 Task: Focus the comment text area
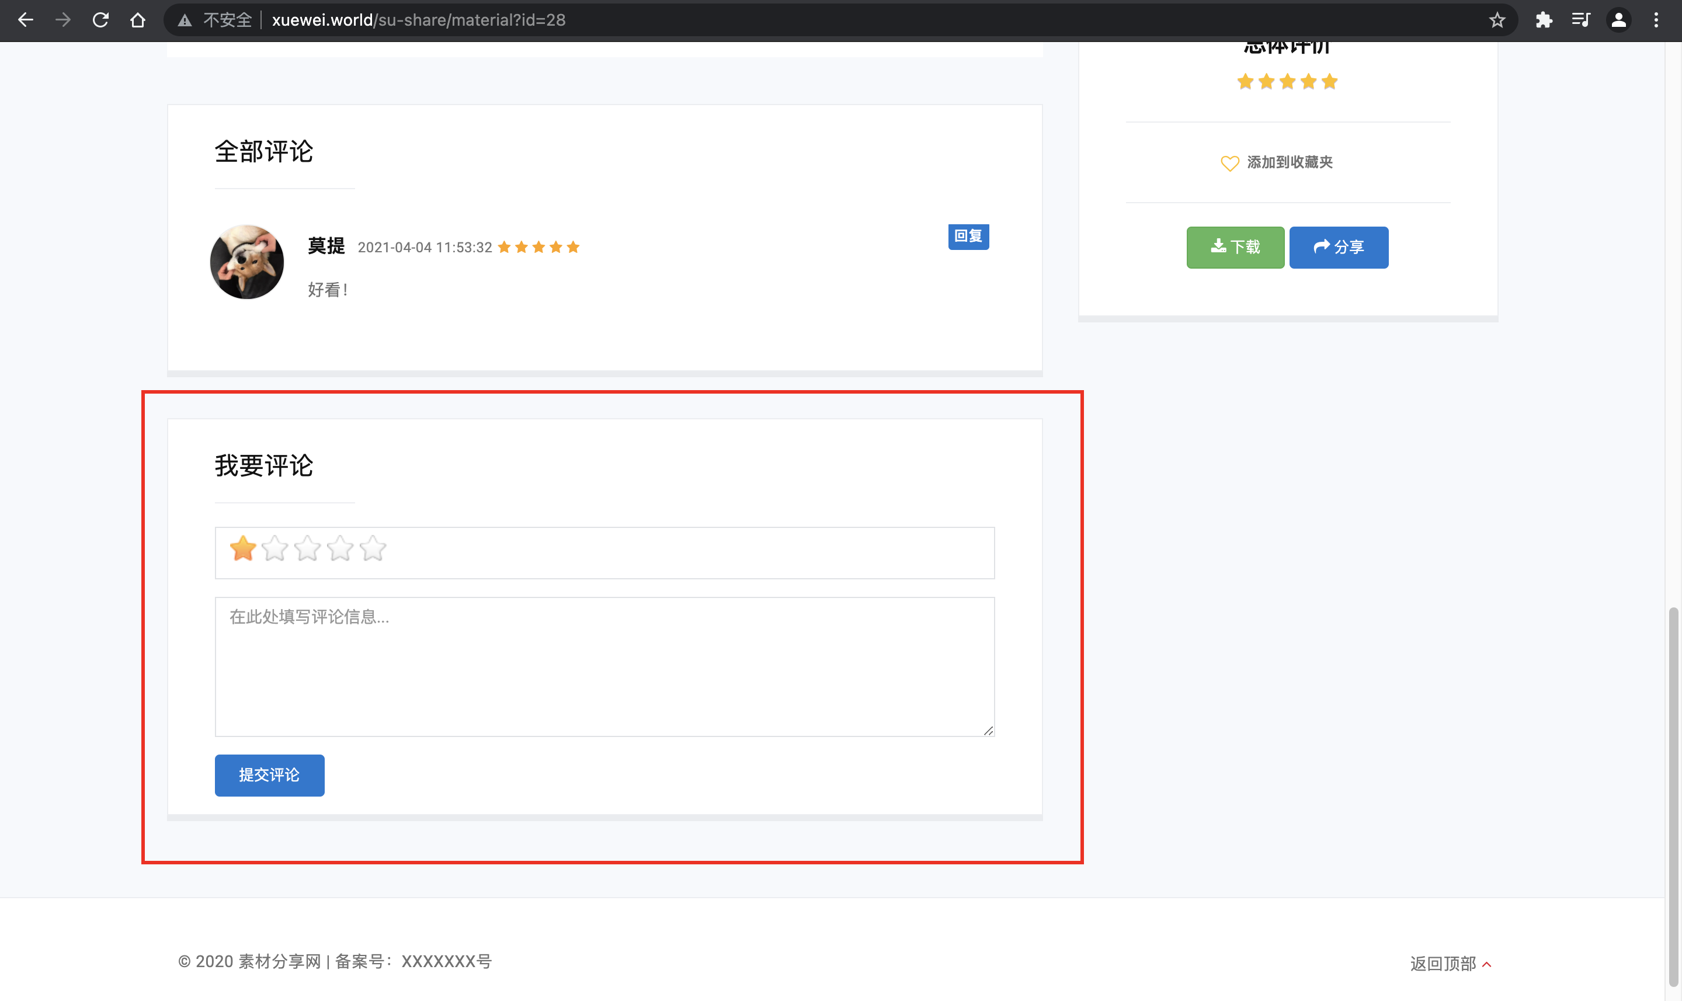click(x=604, y=666)
